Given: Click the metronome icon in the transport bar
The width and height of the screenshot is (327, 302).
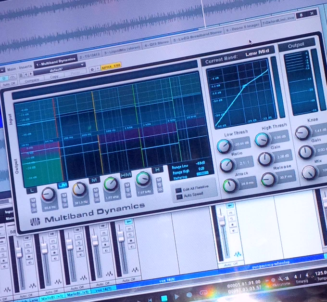Looking at the screenshot, I should pos(287,278).
